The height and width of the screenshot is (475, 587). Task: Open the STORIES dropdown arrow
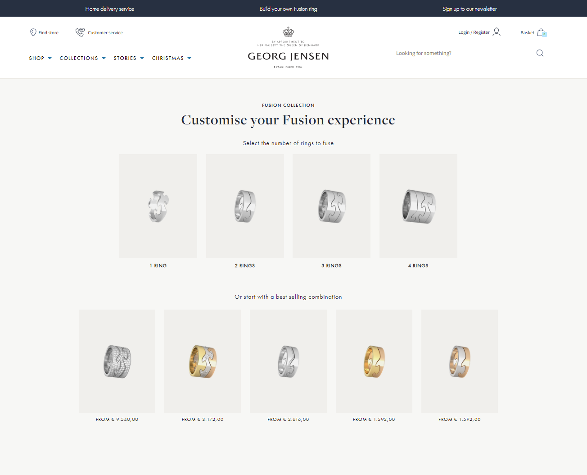142,58
